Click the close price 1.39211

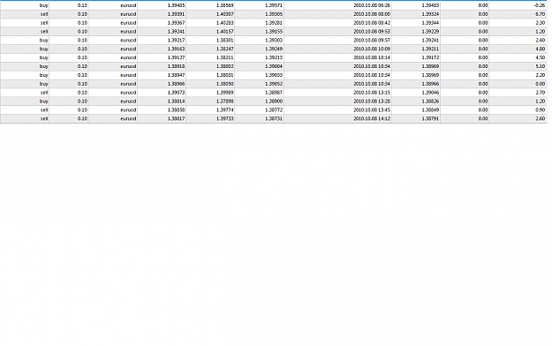click(430, 49)
